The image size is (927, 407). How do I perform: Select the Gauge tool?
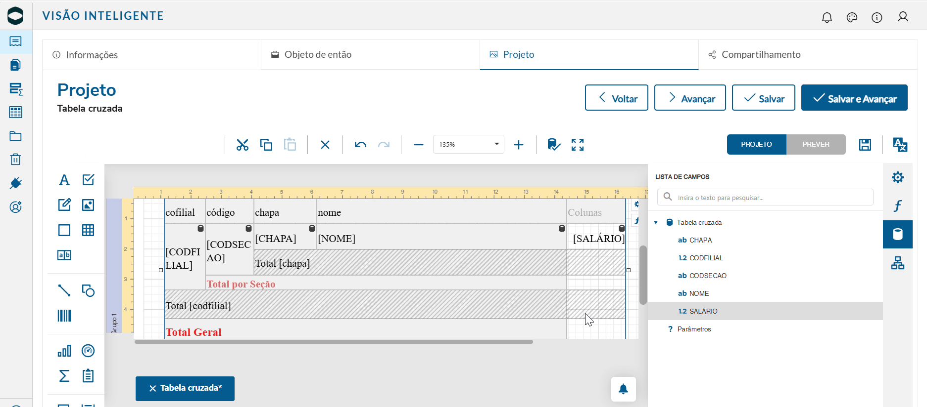[x=88, y=351]
